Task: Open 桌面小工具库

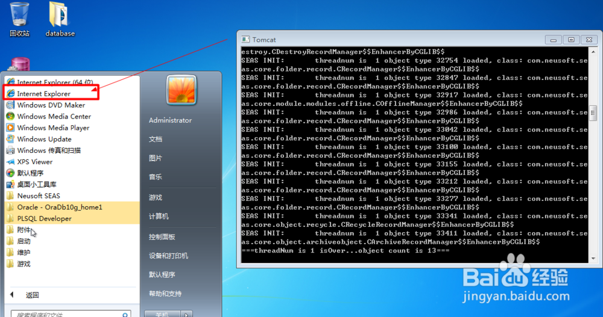Action: pyautogui.click(x=37, y=184)
